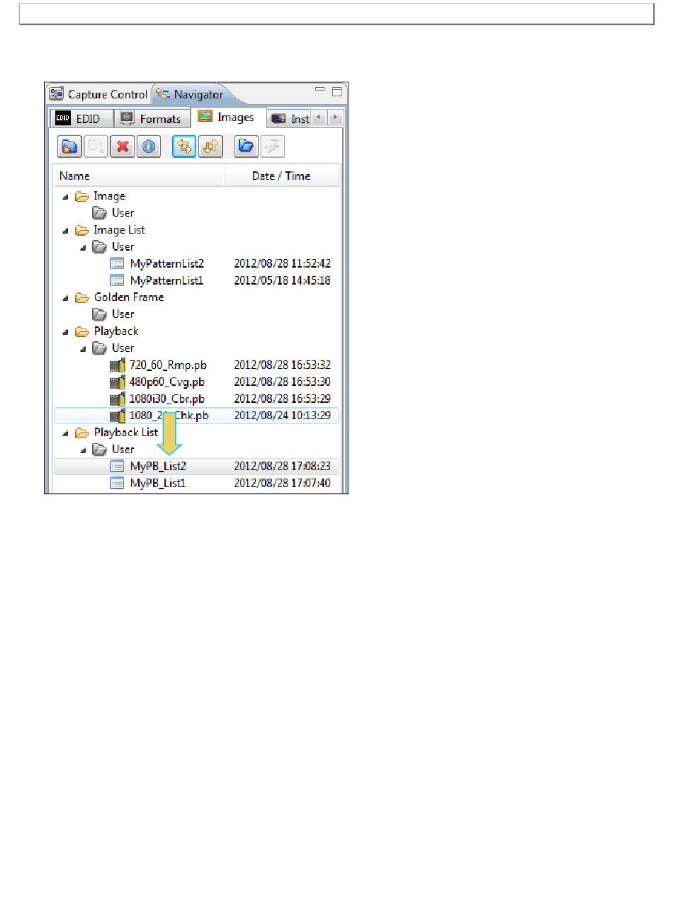Click the blue info toolbar icon
673x897 pixels.
148,147
